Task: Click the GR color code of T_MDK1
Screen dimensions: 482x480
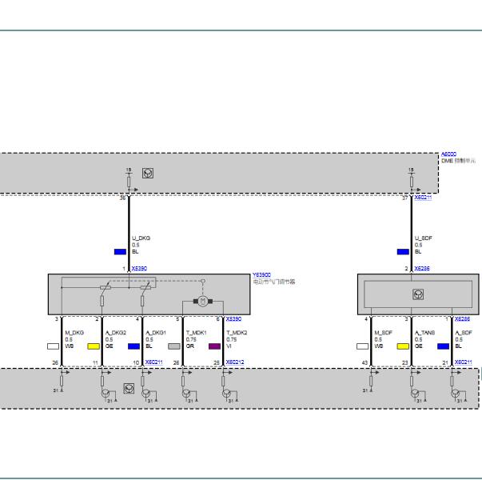Action: [x=190, y=346]
